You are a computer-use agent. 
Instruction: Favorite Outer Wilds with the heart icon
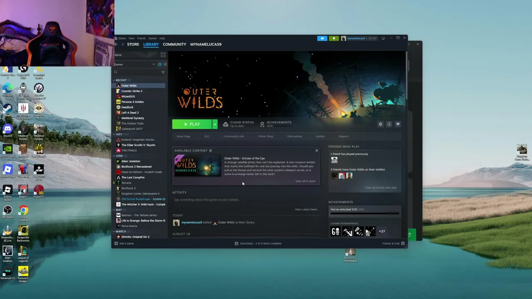point(398,124)
